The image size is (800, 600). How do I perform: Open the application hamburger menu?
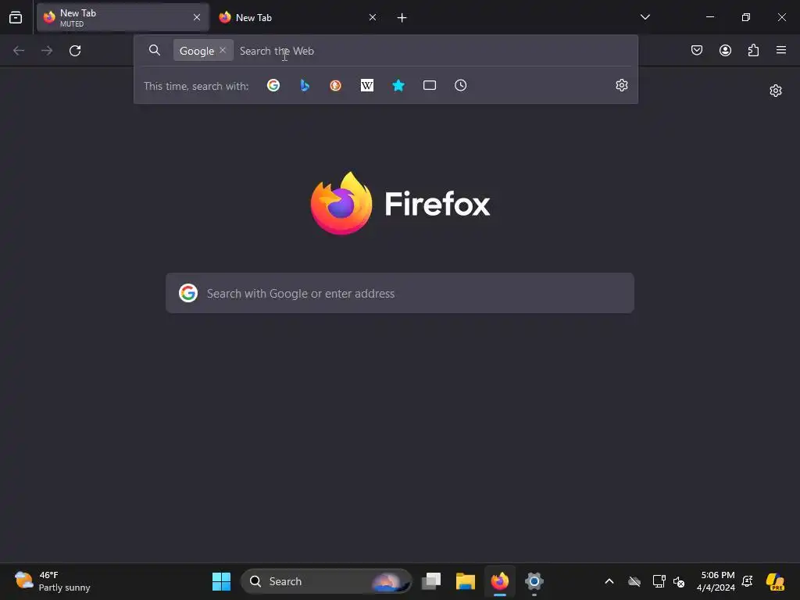781,50
